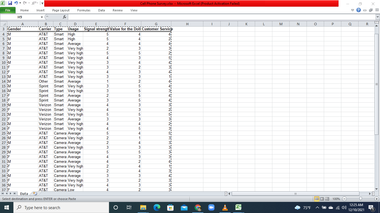Click the Save icon on Quick Access Toolbar

tap(10, 3)
